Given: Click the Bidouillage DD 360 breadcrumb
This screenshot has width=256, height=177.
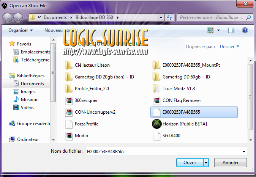Looking at the screenshot, I should pyautogui.click(x=94, y=17).
